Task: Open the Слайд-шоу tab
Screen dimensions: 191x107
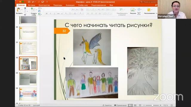Action: (x=83, y=5)
